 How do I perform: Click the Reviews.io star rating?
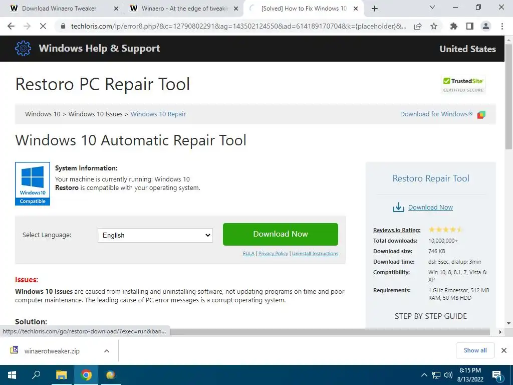(445, 230)
